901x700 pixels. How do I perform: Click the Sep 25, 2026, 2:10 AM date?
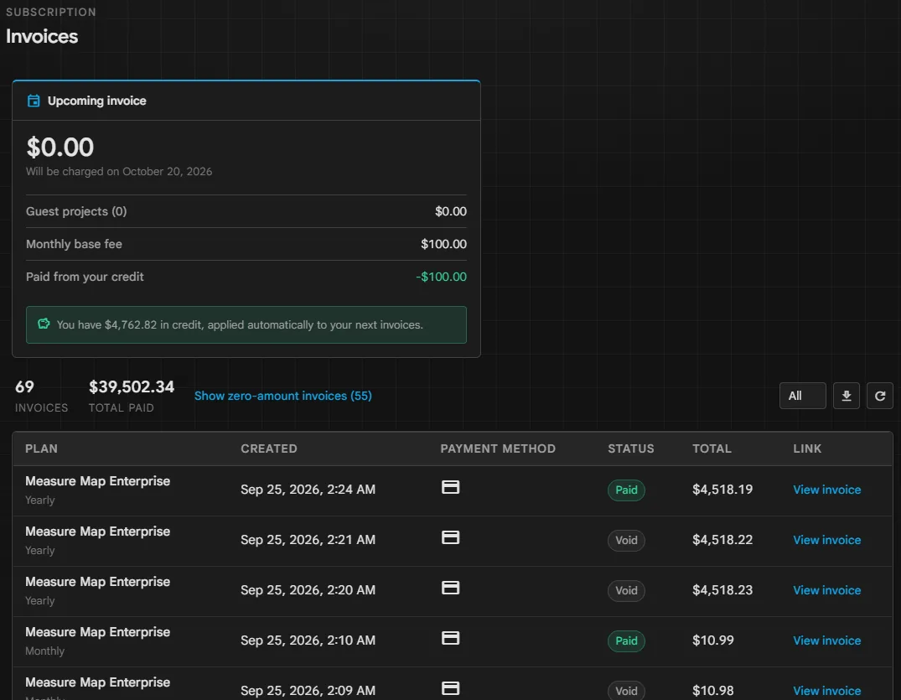(308, 640)
